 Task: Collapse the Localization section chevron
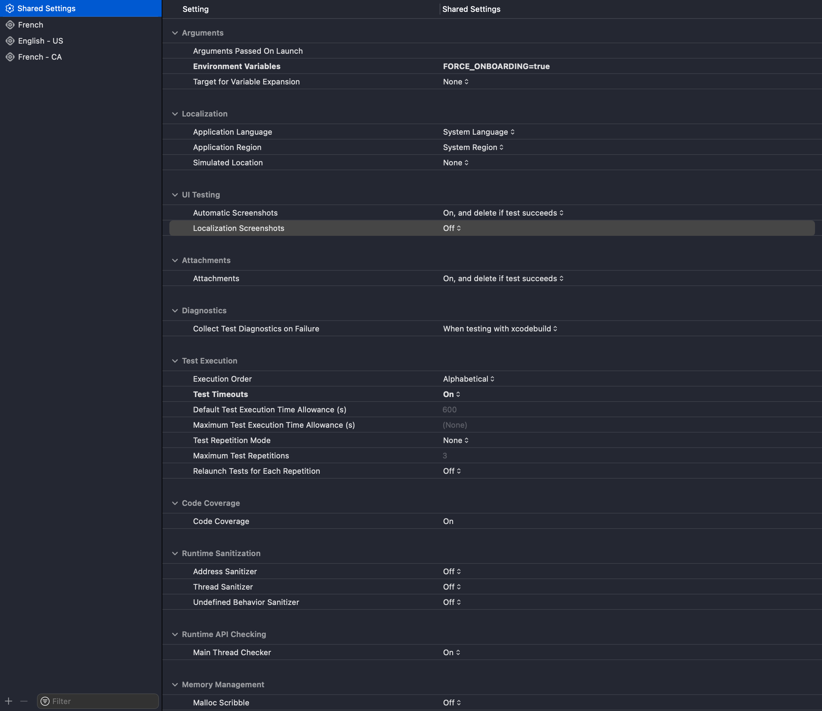coord(175,114)
